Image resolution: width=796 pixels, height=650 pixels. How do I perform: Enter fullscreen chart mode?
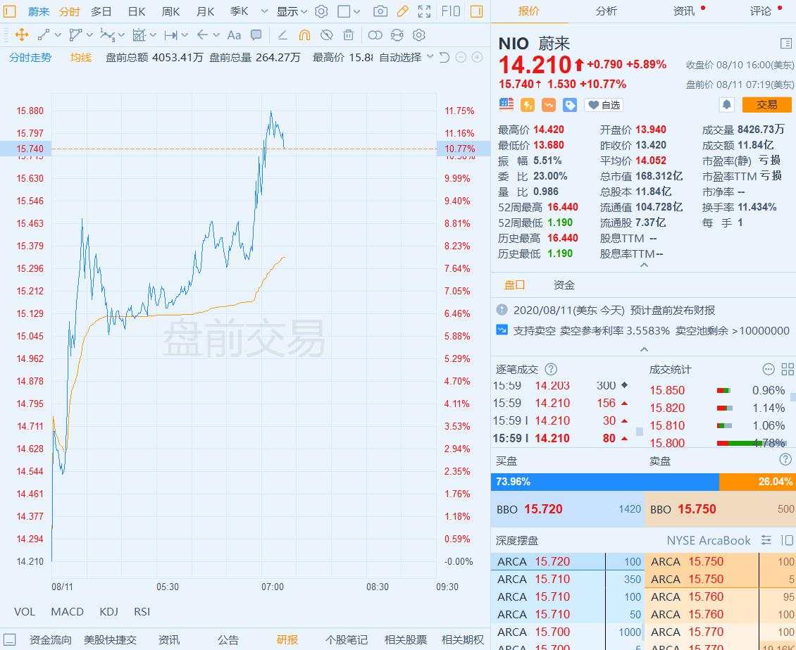tap(424, 11)
